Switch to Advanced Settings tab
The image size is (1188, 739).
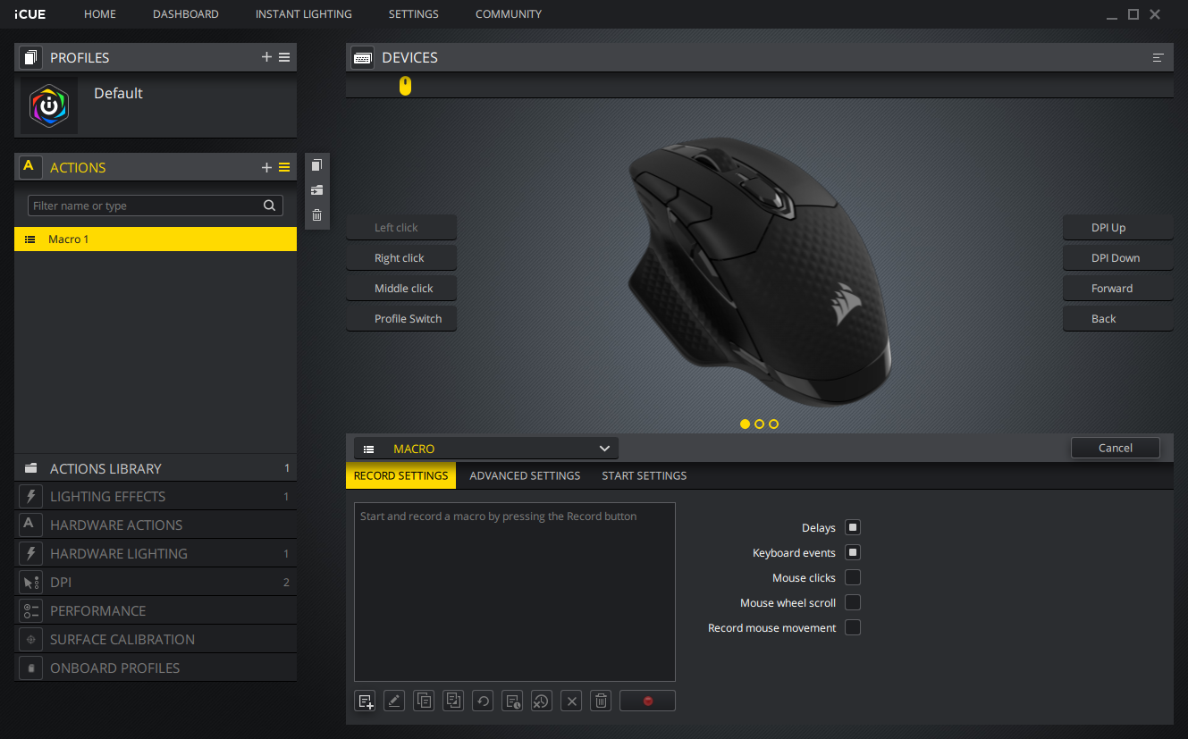point(525,475)
